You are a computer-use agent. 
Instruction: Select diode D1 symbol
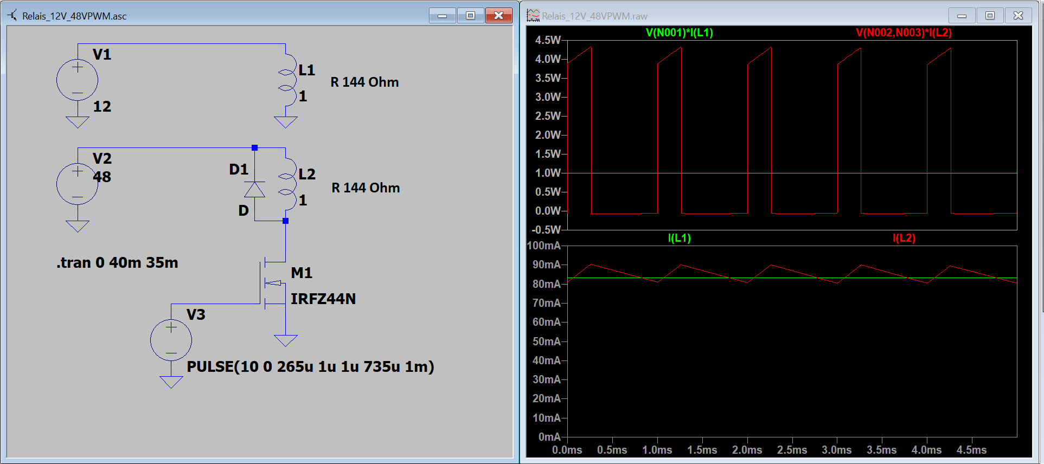click(x=254, y=189)
